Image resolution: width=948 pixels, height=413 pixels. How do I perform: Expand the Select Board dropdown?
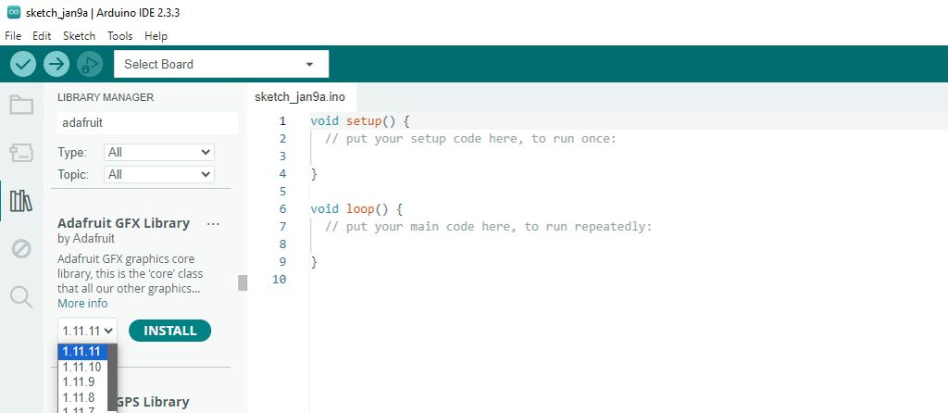pos(220,64)
